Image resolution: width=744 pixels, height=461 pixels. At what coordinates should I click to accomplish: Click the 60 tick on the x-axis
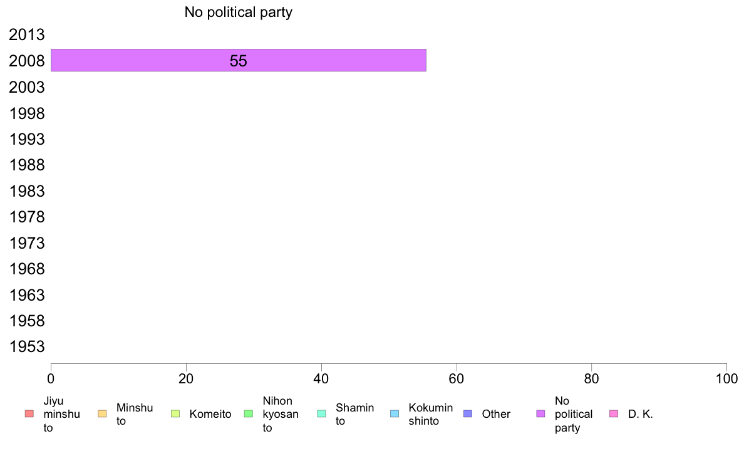(457, 379)
